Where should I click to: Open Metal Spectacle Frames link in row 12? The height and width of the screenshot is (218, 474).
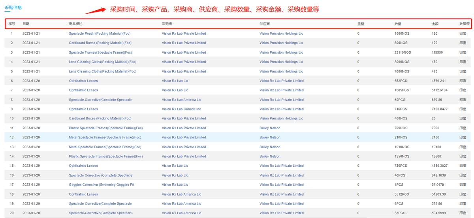(105, 138)
